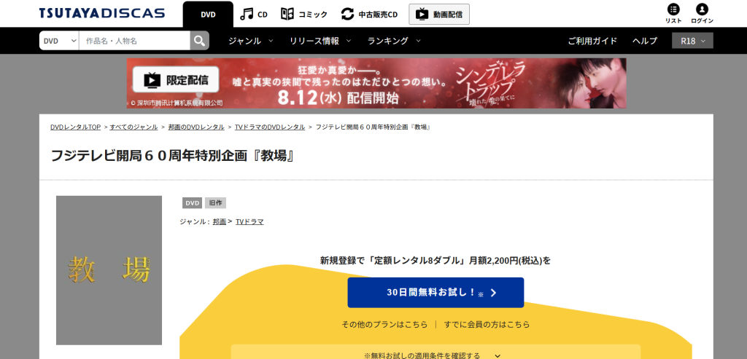This screenshot has width=747, height=359.
Task: Open the DVD search category dropdown
Action: (59, 41)
